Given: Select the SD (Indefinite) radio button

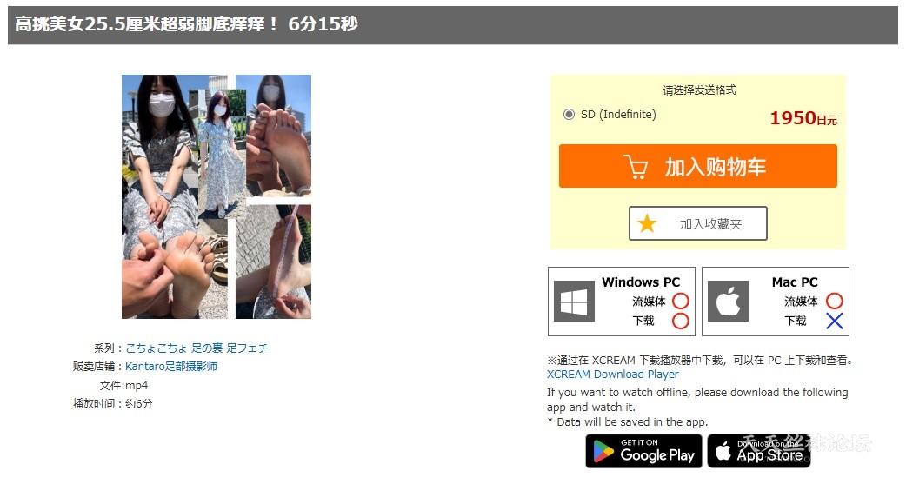Looking at the screenshot, I should click(569, 115).
